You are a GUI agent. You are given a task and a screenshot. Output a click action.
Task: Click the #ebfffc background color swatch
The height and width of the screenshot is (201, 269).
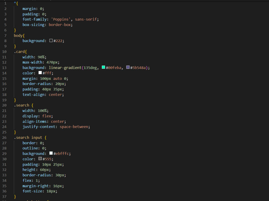click(51, 153)
